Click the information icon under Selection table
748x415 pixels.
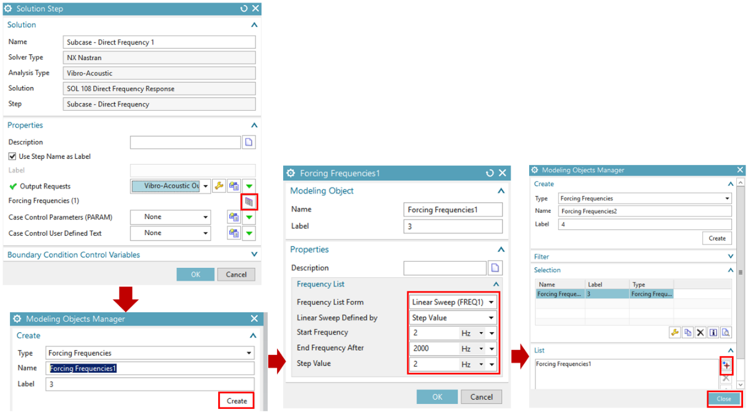click(x=713, y=333)
